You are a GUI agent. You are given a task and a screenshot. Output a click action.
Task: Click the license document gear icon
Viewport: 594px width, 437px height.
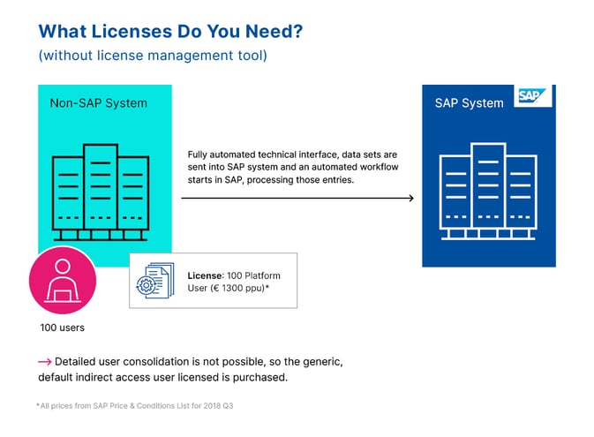point(155,281)
